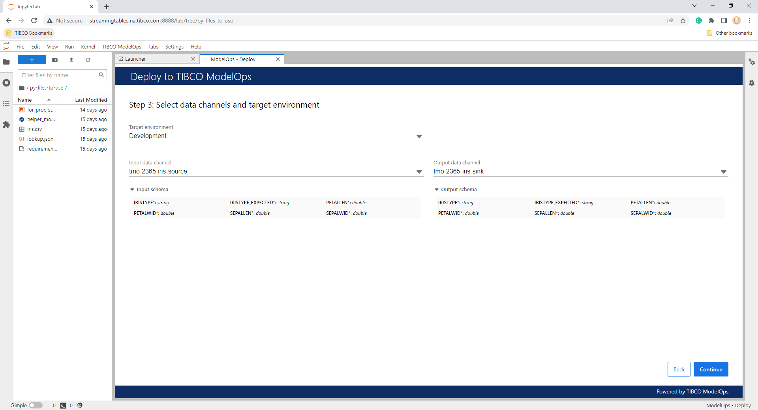This screenshot has height=410, width=758.
Task: Open the Help menu
Action: pos(196,47)
